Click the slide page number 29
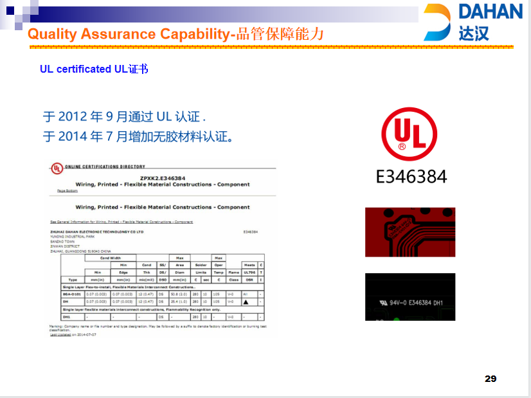 (491, 379)
